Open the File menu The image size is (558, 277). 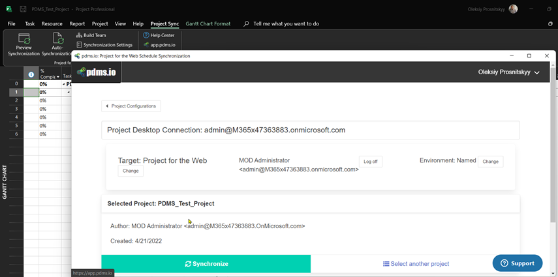pos(11,24)
